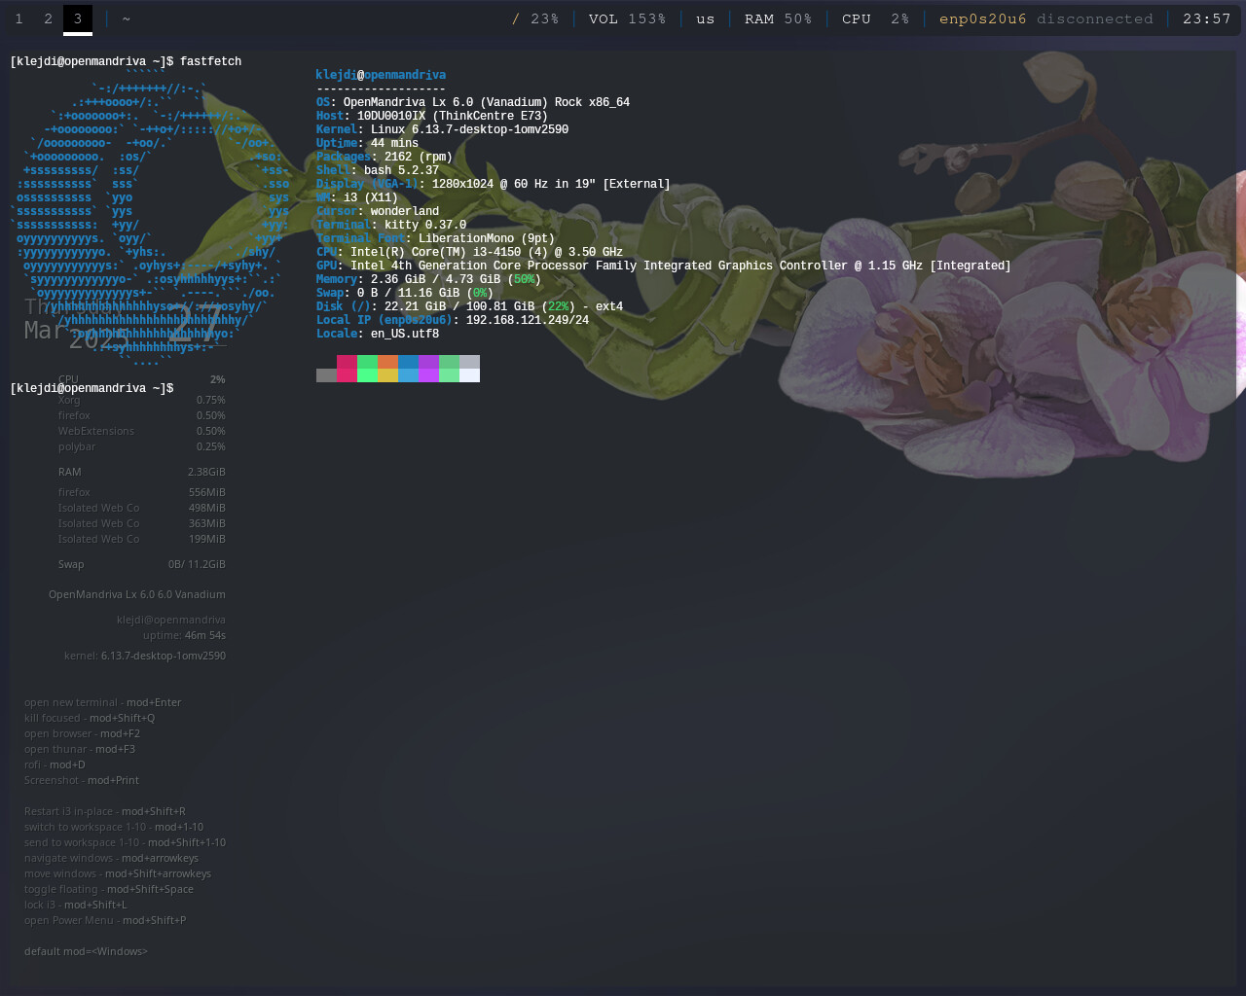Screen dimensions: 1246x996
Task: Click the 23:57 clock in polybar
Action: [x=1207, y=18]
